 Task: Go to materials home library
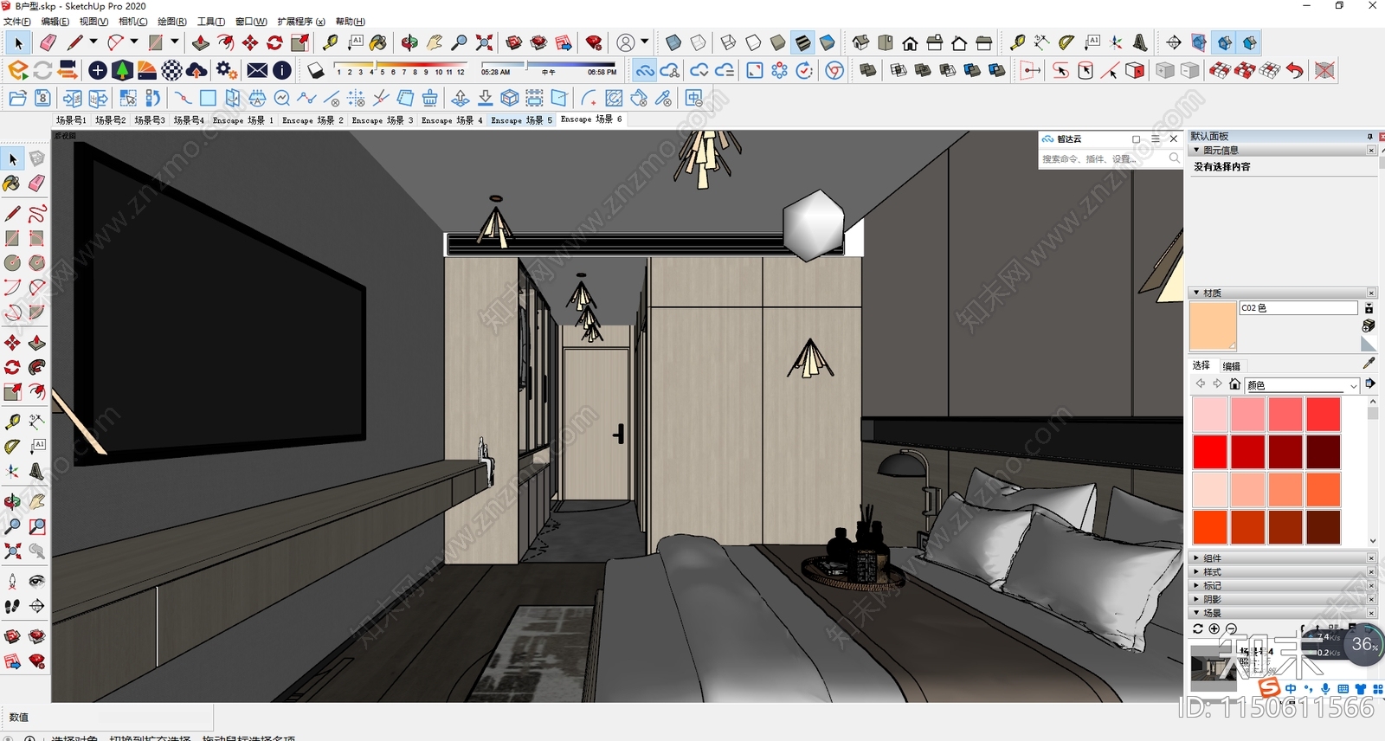1235,384
